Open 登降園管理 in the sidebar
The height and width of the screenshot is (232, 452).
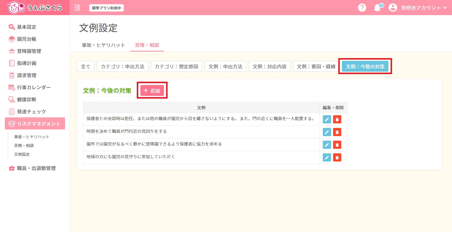pos(29,51)
